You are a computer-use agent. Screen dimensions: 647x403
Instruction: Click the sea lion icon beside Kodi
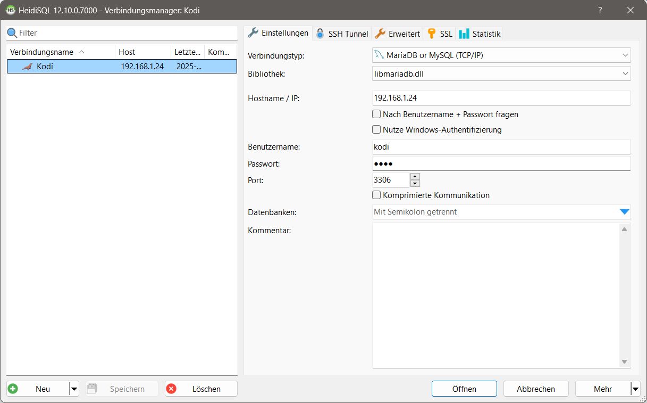[x=28, y=67]
